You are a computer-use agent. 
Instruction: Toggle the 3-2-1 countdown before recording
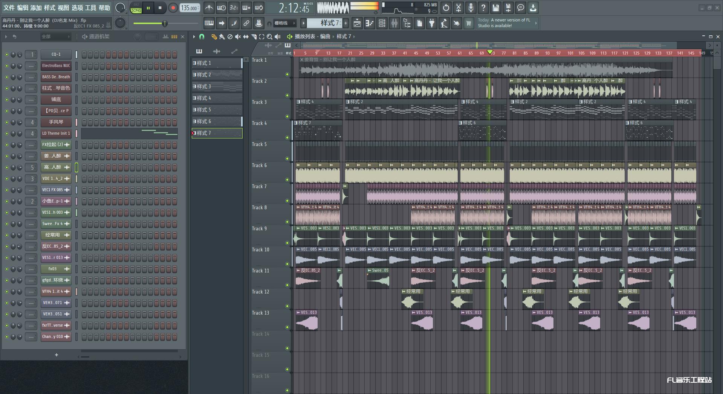[x=234, y=8]
